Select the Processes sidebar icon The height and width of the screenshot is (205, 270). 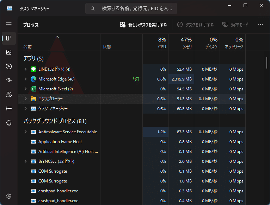(x=9, y=38)
